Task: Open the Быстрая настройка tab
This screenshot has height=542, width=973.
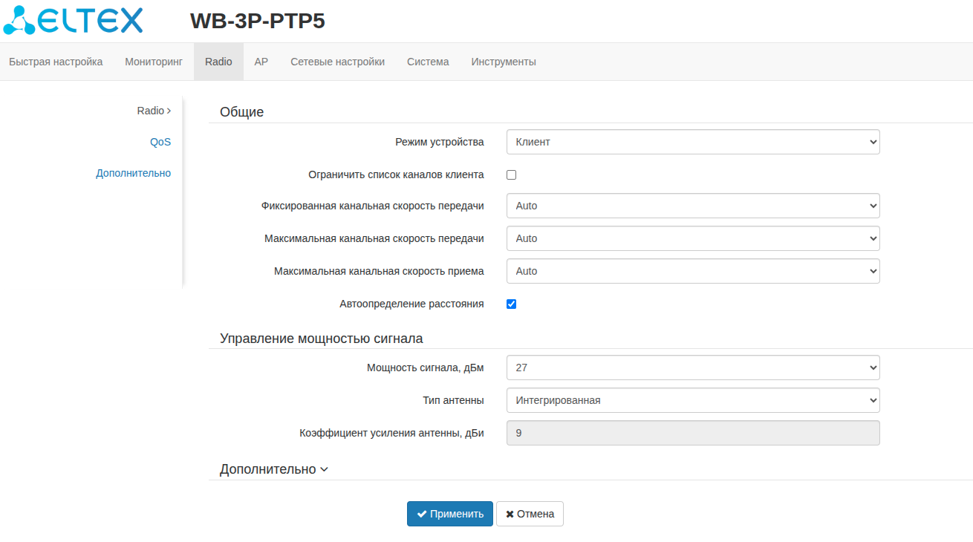Action: (x=56, y=62)
